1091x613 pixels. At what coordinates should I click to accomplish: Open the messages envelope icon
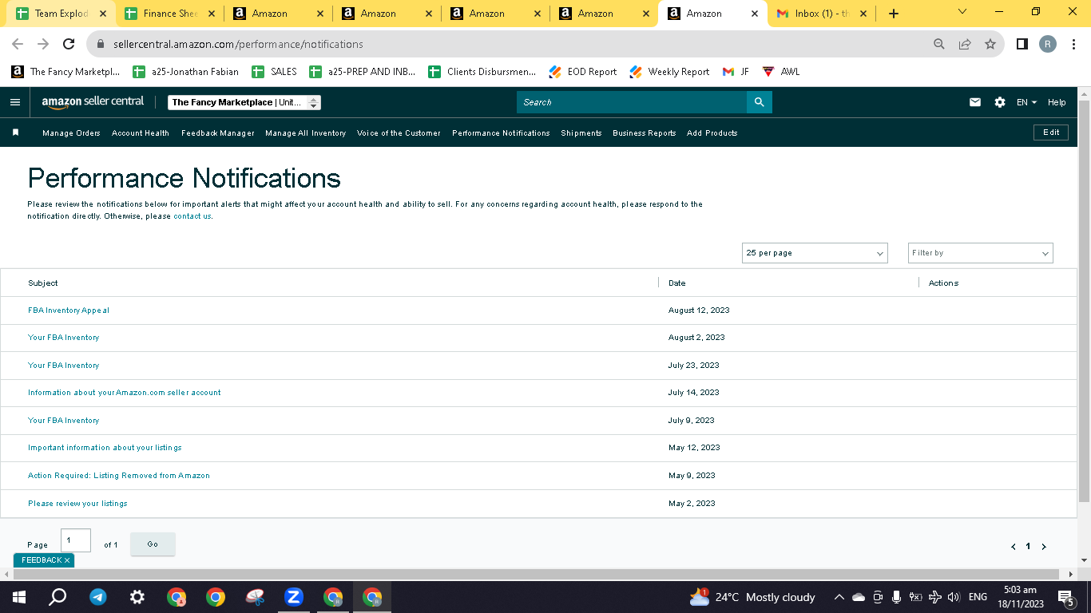pos(975,102)
